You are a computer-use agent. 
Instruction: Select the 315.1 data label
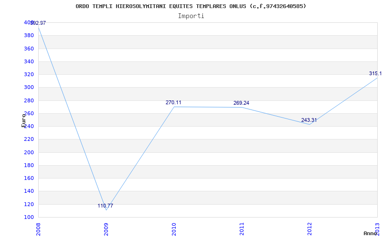pos(375,74)
